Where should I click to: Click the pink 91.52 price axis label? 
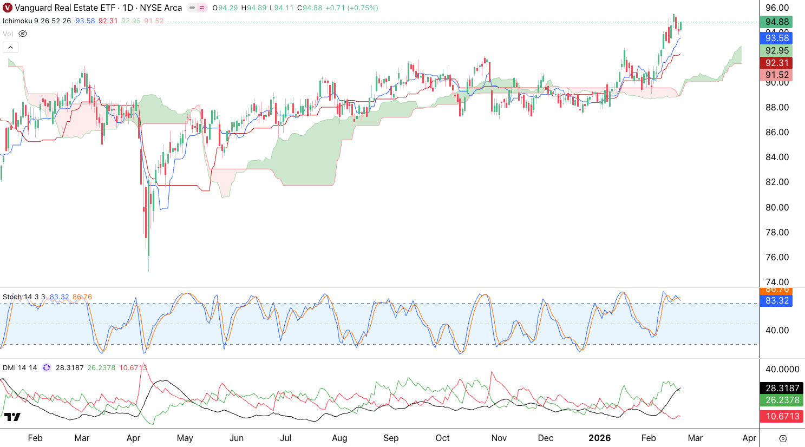pyautogui.click(x=776, y=75)
